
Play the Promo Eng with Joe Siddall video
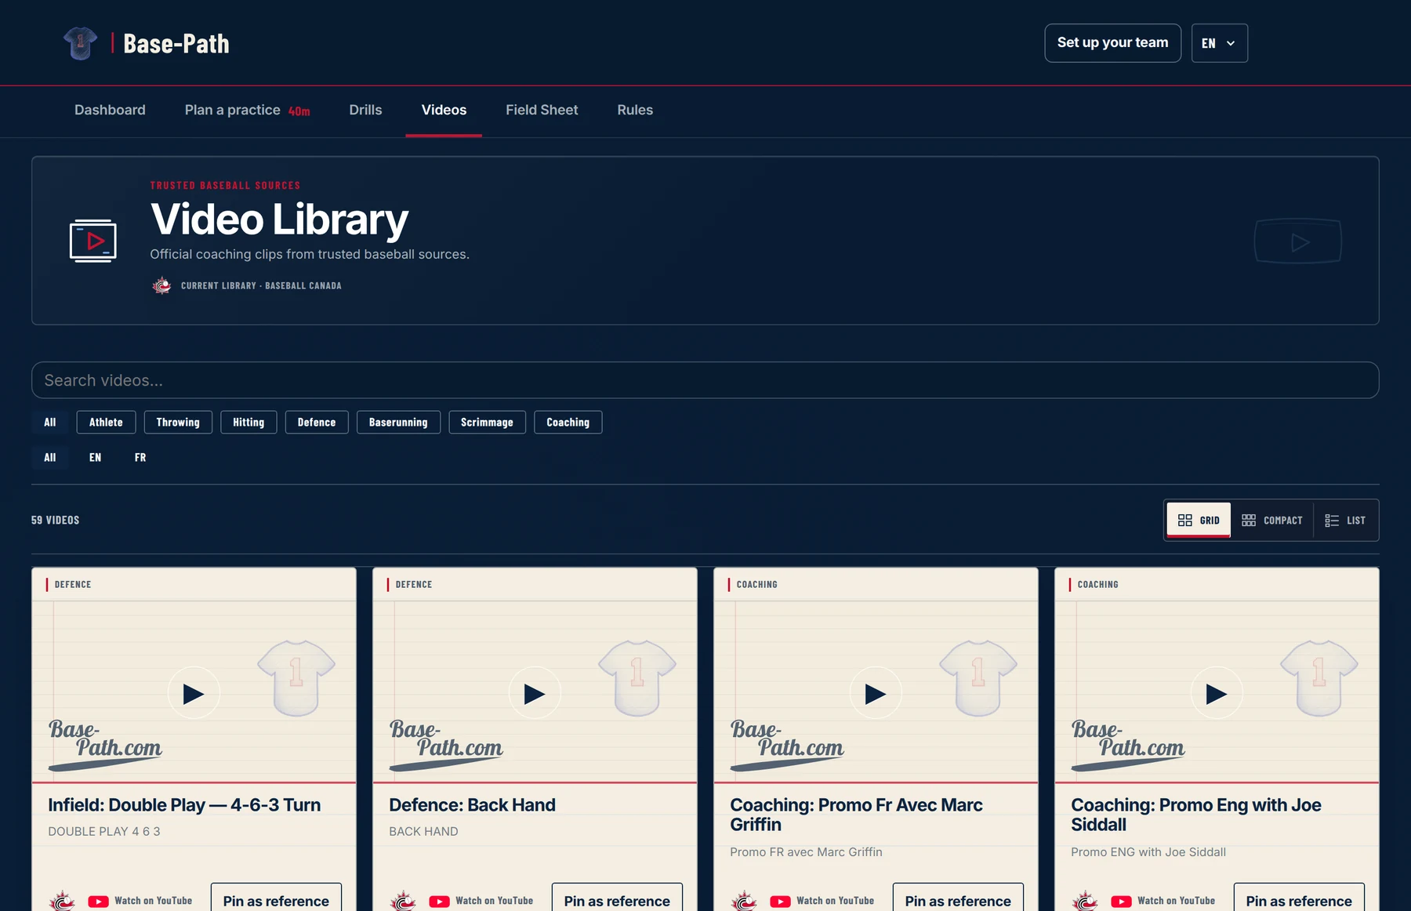(1217, 693)
